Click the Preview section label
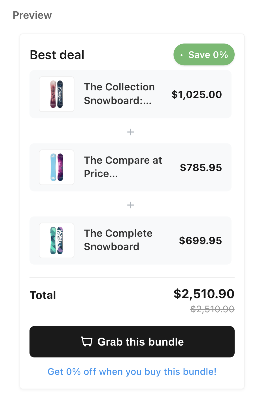The height and width of the screenshot is (399, 263). (x=32, y=15)
